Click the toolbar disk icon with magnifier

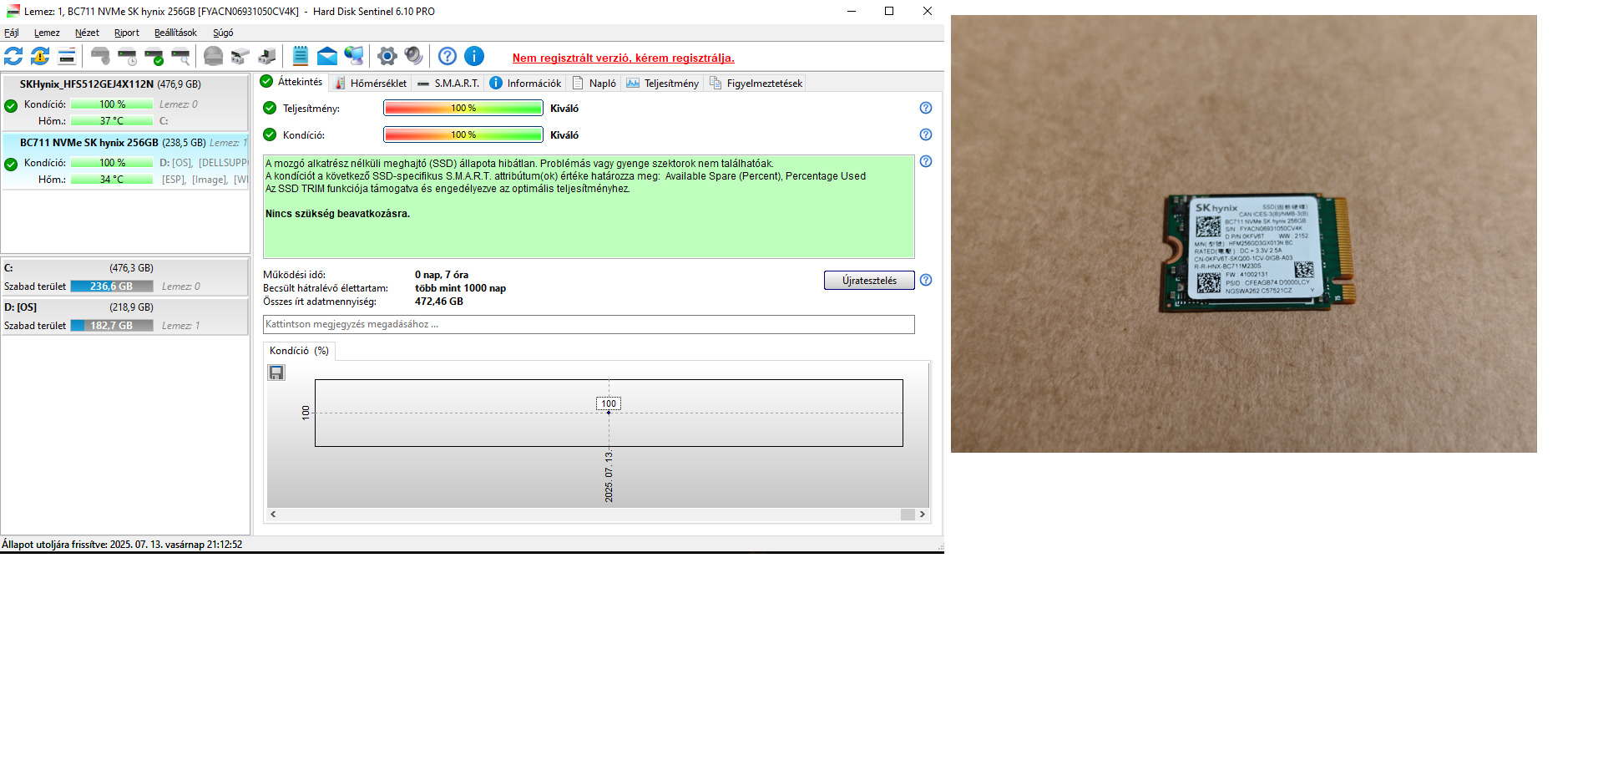pos(180,56)
